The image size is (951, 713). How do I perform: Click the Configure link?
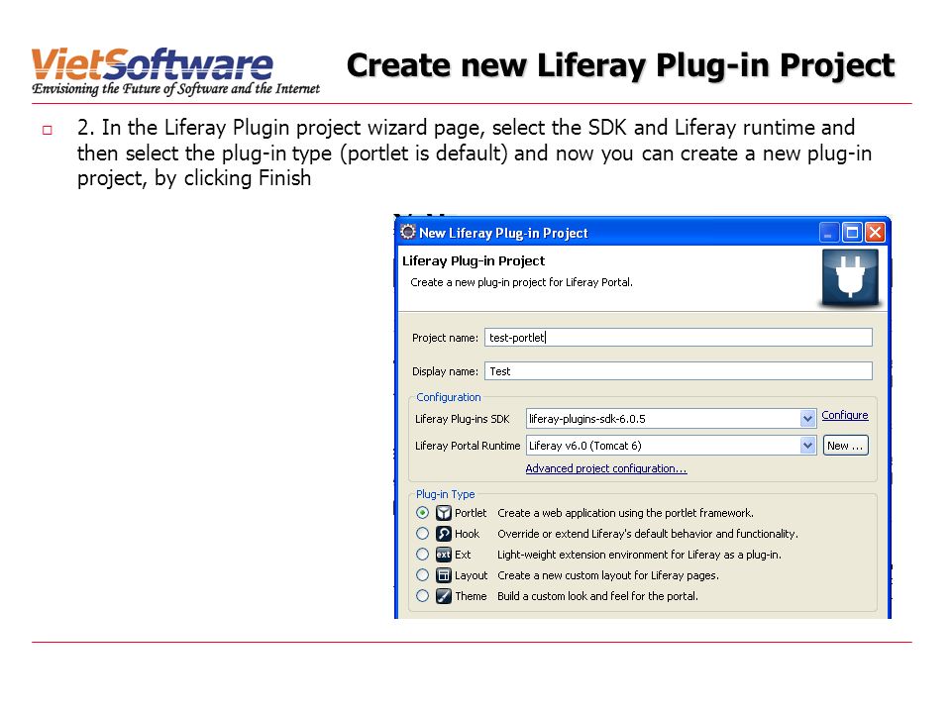pyautogui.click(x=845, y=415)
